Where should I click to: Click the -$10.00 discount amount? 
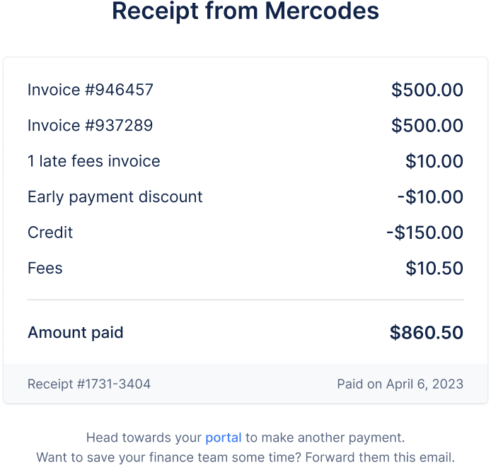point(430,196)
